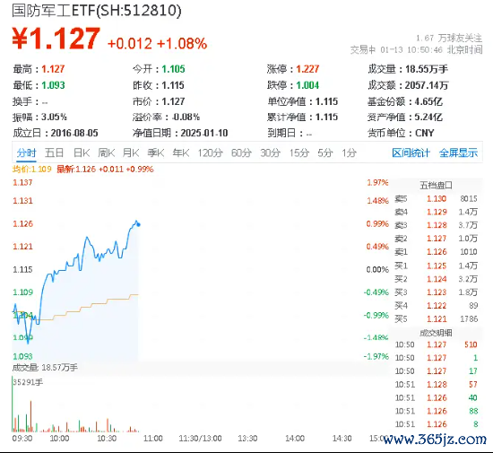Click 货币单位 CNY value
The image size is (493, 453).
pyautogui.click(x=425, y=133)
